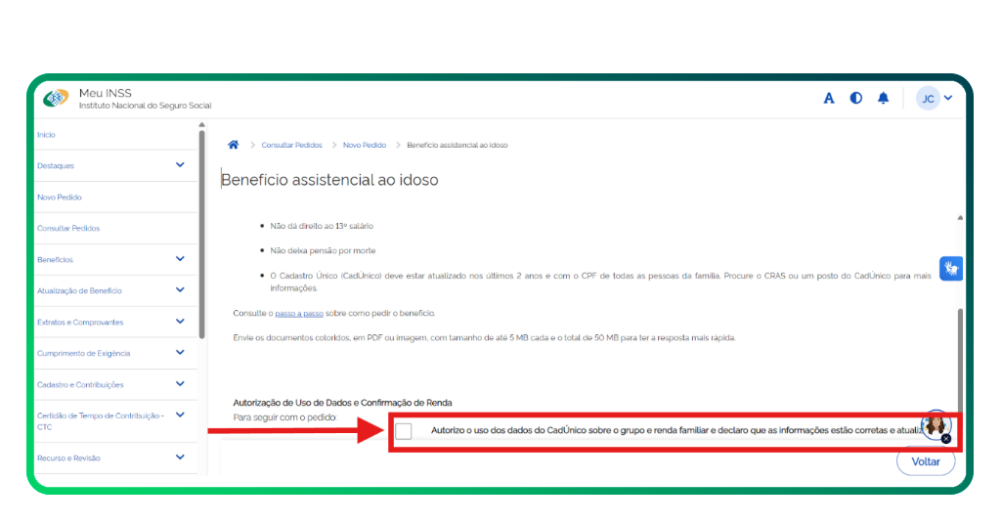Click Consultar Pedidos breadcrumb link
Viewport: 1001px width, 524px height.
[291, 145]
